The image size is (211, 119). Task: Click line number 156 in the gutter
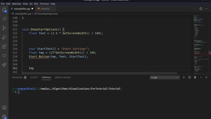click(15, 49)
